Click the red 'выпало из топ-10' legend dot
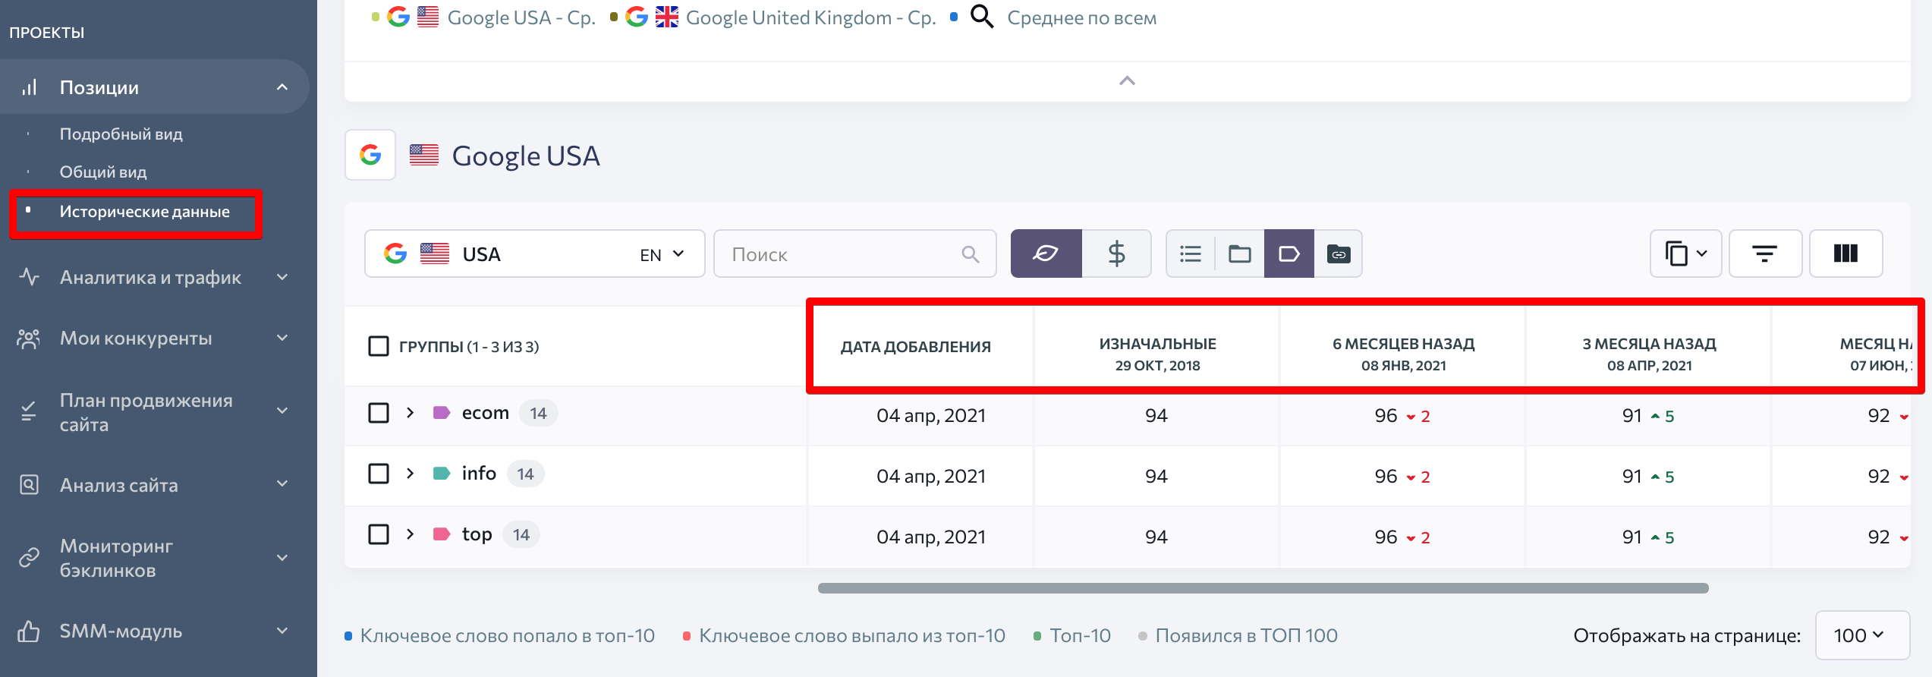The height and width of the screenshot is (677, 1932). pyautogui.click(x=687, y=636)
